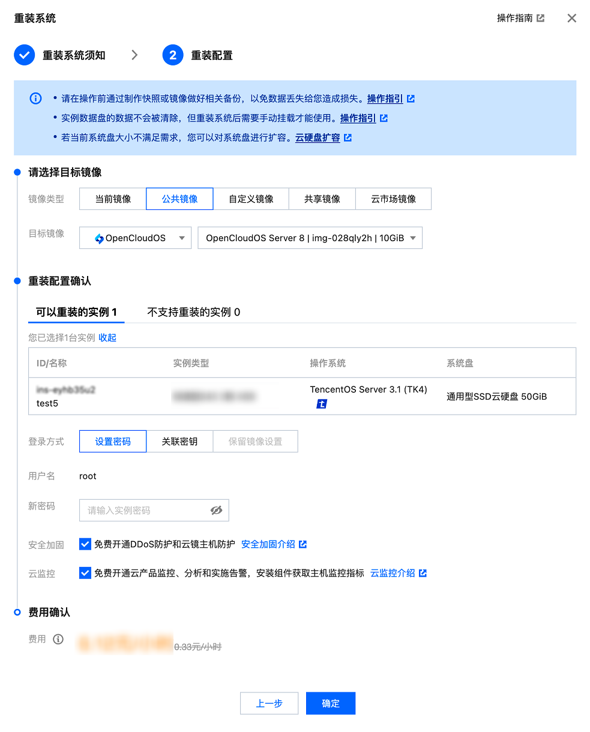Close the 重装系统 dialog
Screen dimensions: 590x732
pos(571,18)
